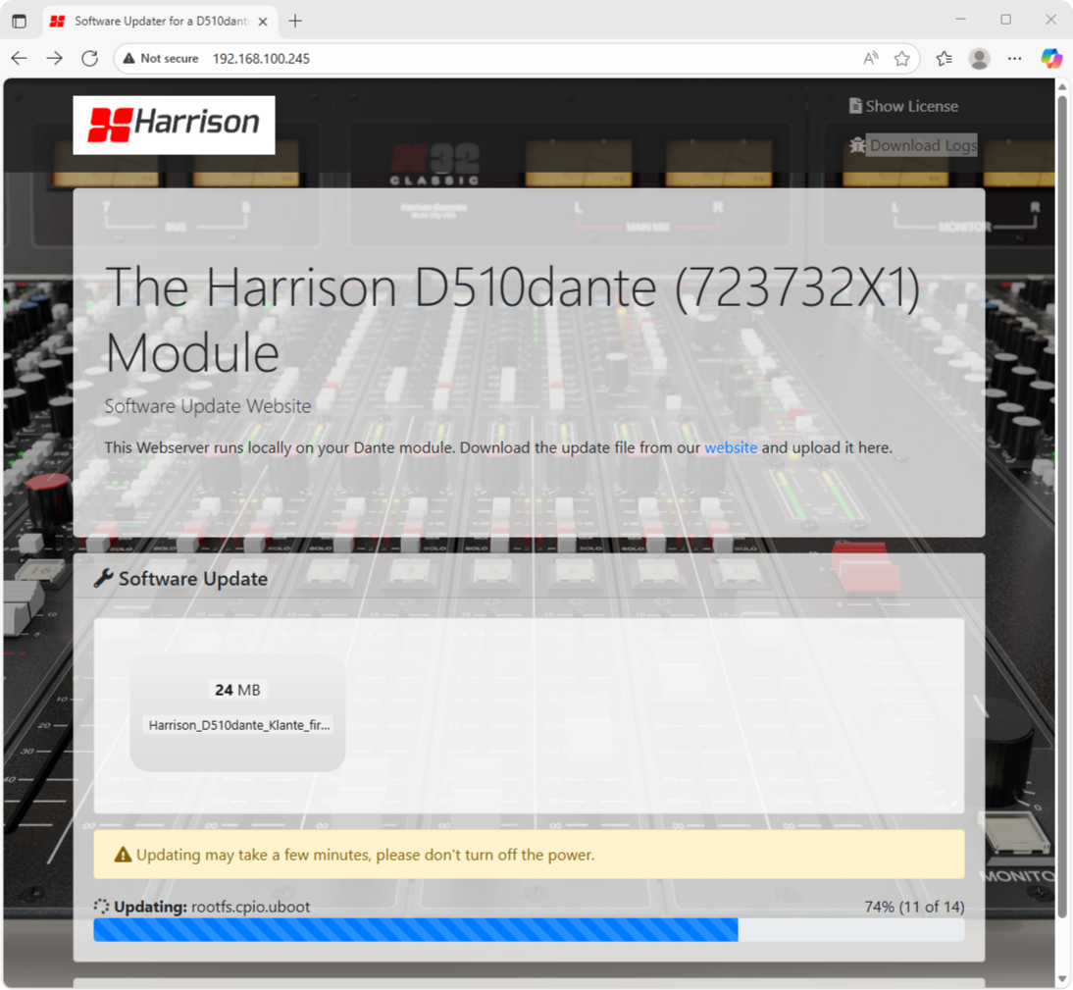Viewport: 1073px width, 990px height.
Task: Open the browser tab actions icon
Action: 20,22
